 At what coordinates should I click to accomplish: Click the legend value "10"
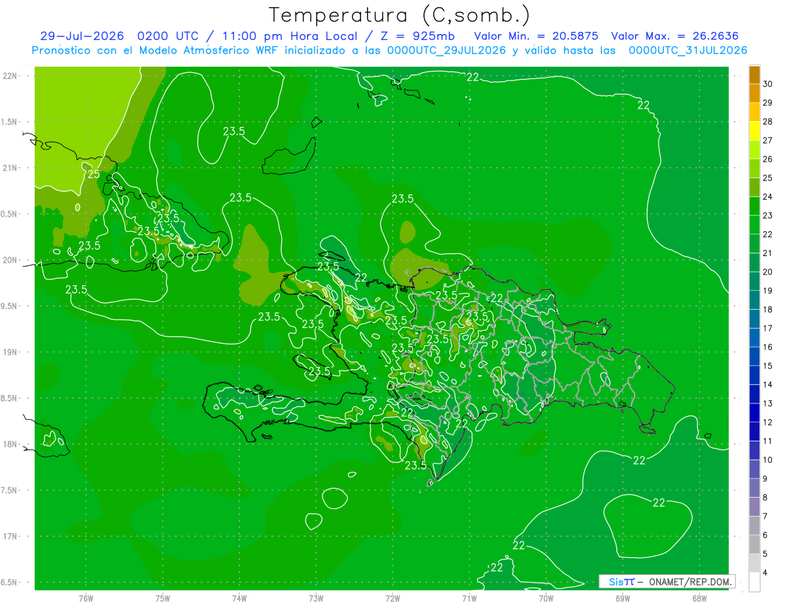point(768,460)
